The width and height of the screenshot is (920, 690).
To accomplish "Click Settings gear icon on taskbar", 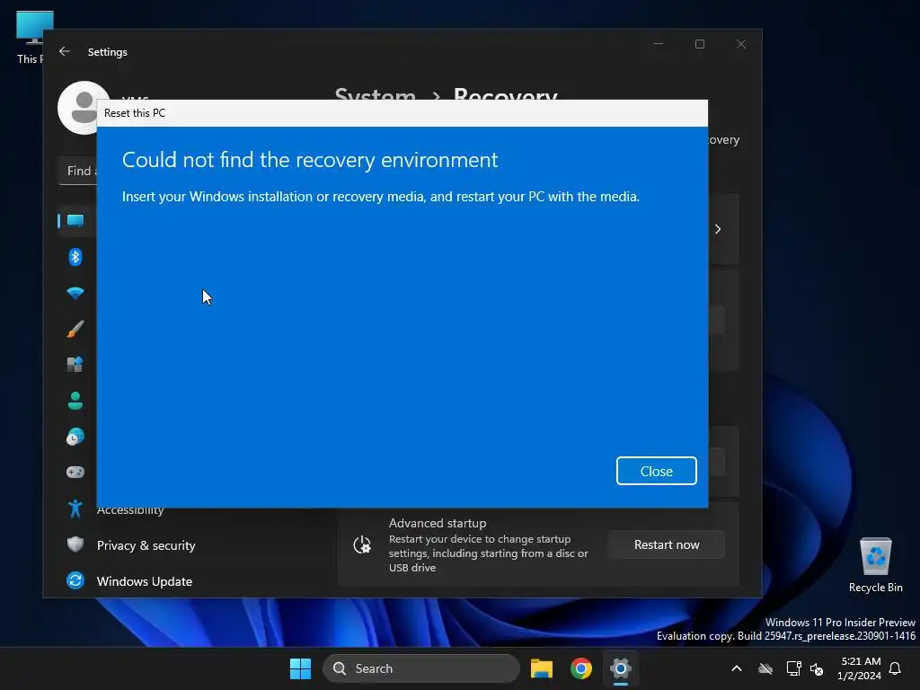I will 620,668.
